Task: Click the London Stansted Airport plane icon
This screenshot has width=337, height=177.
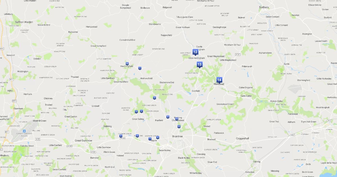Action: coord(24,131)
